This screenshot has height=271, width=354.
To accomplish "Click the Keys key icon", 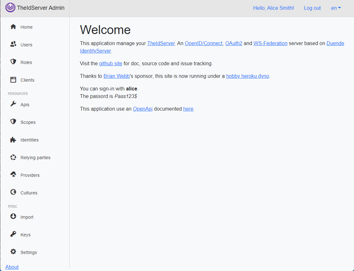I will tap(13, 234).
